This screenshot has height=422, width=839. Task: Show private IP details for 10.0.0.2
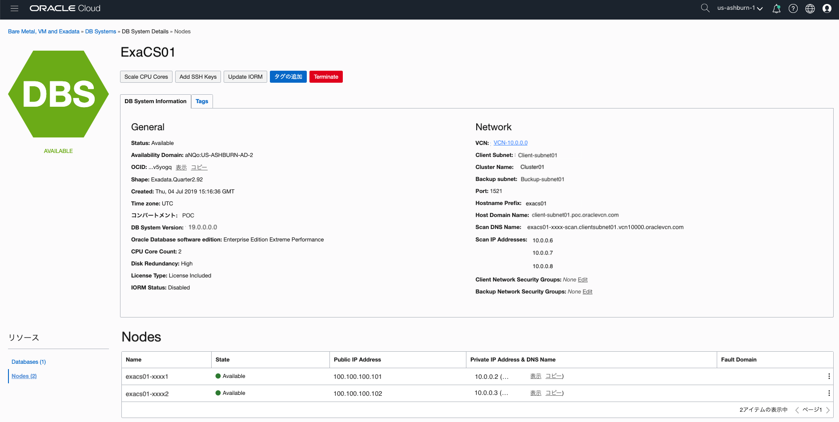[536, 376]
